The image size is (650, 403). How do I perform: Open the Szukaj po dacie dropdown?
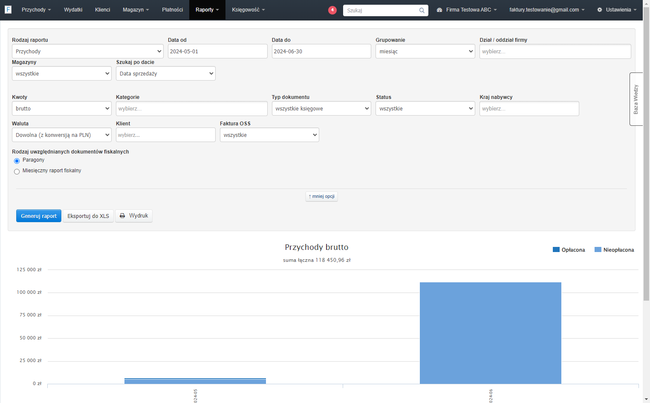tap(166, 73)
